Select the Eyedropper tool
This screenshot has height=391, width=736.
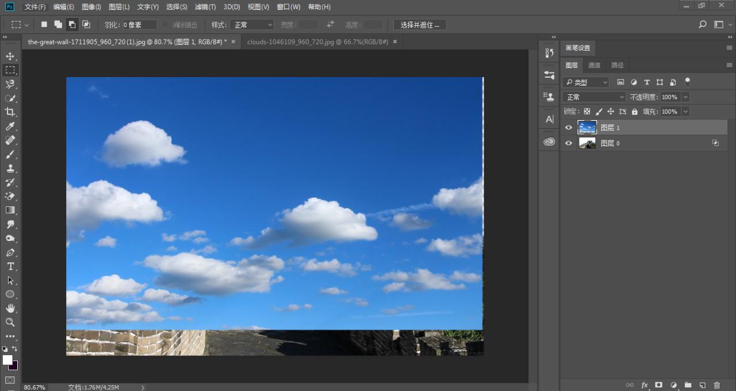pos(10,126)
